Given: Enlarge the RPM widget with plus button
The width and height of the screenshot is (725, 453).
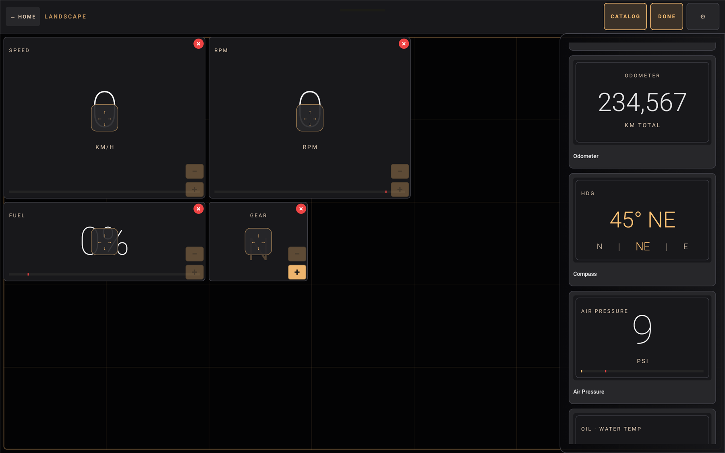Looking at the screenshot, I should coord(400,189).
